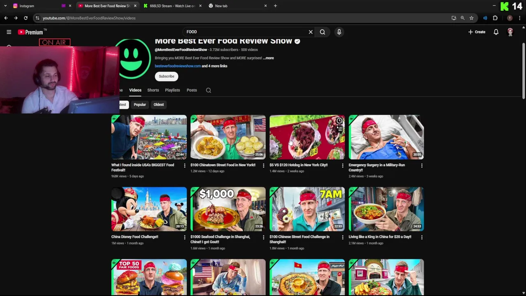Open the Chrome three-dot menu

coord(520,18)
